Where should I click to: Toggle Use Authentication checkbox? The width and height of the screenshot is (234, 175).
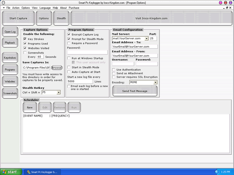114,69
